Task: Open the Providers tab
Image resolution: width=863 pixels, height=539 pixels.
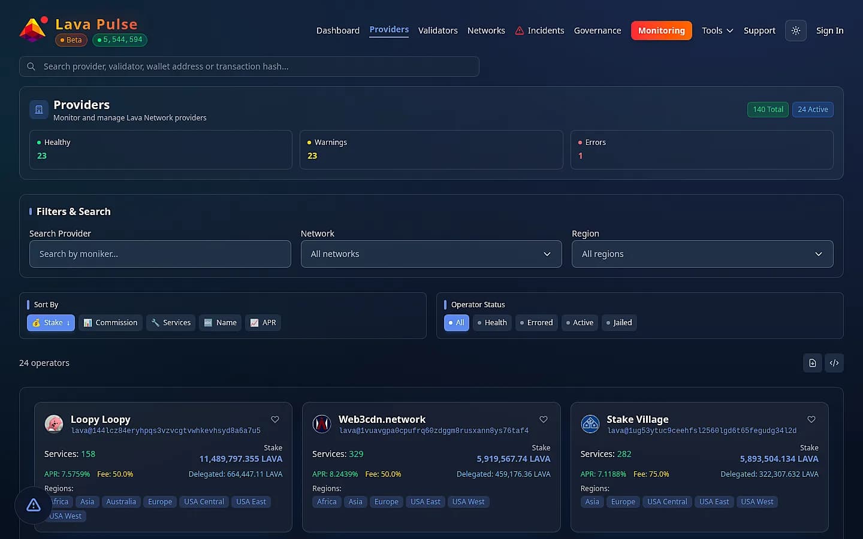Action: (389, 30)
